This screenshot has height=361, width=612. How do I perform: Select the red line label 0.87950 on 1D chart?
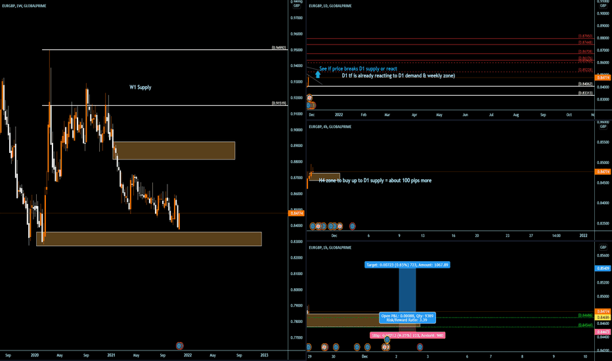586,36
